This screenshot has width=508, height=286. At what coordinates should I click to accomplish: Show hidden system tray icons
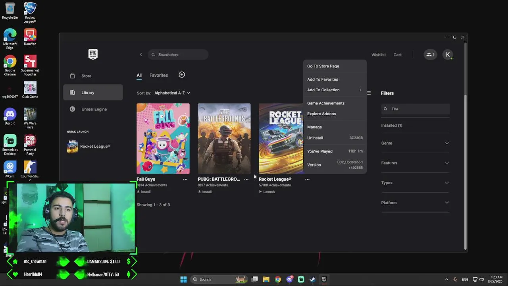tap(446, 279)
